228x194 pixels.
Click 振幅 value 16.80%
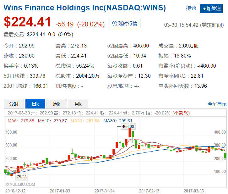click(182, 56)
